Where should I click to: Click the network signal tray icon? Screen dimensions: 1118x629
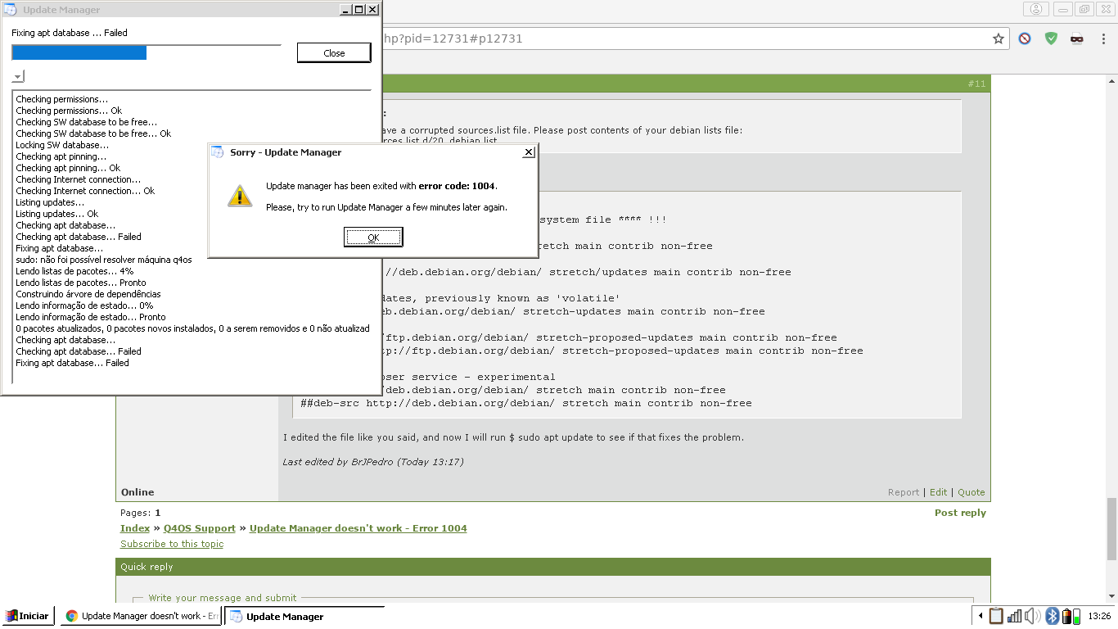click(1014, 616)
